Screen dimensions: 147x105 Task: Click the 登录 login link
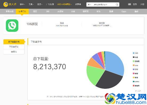coord(135,4)
